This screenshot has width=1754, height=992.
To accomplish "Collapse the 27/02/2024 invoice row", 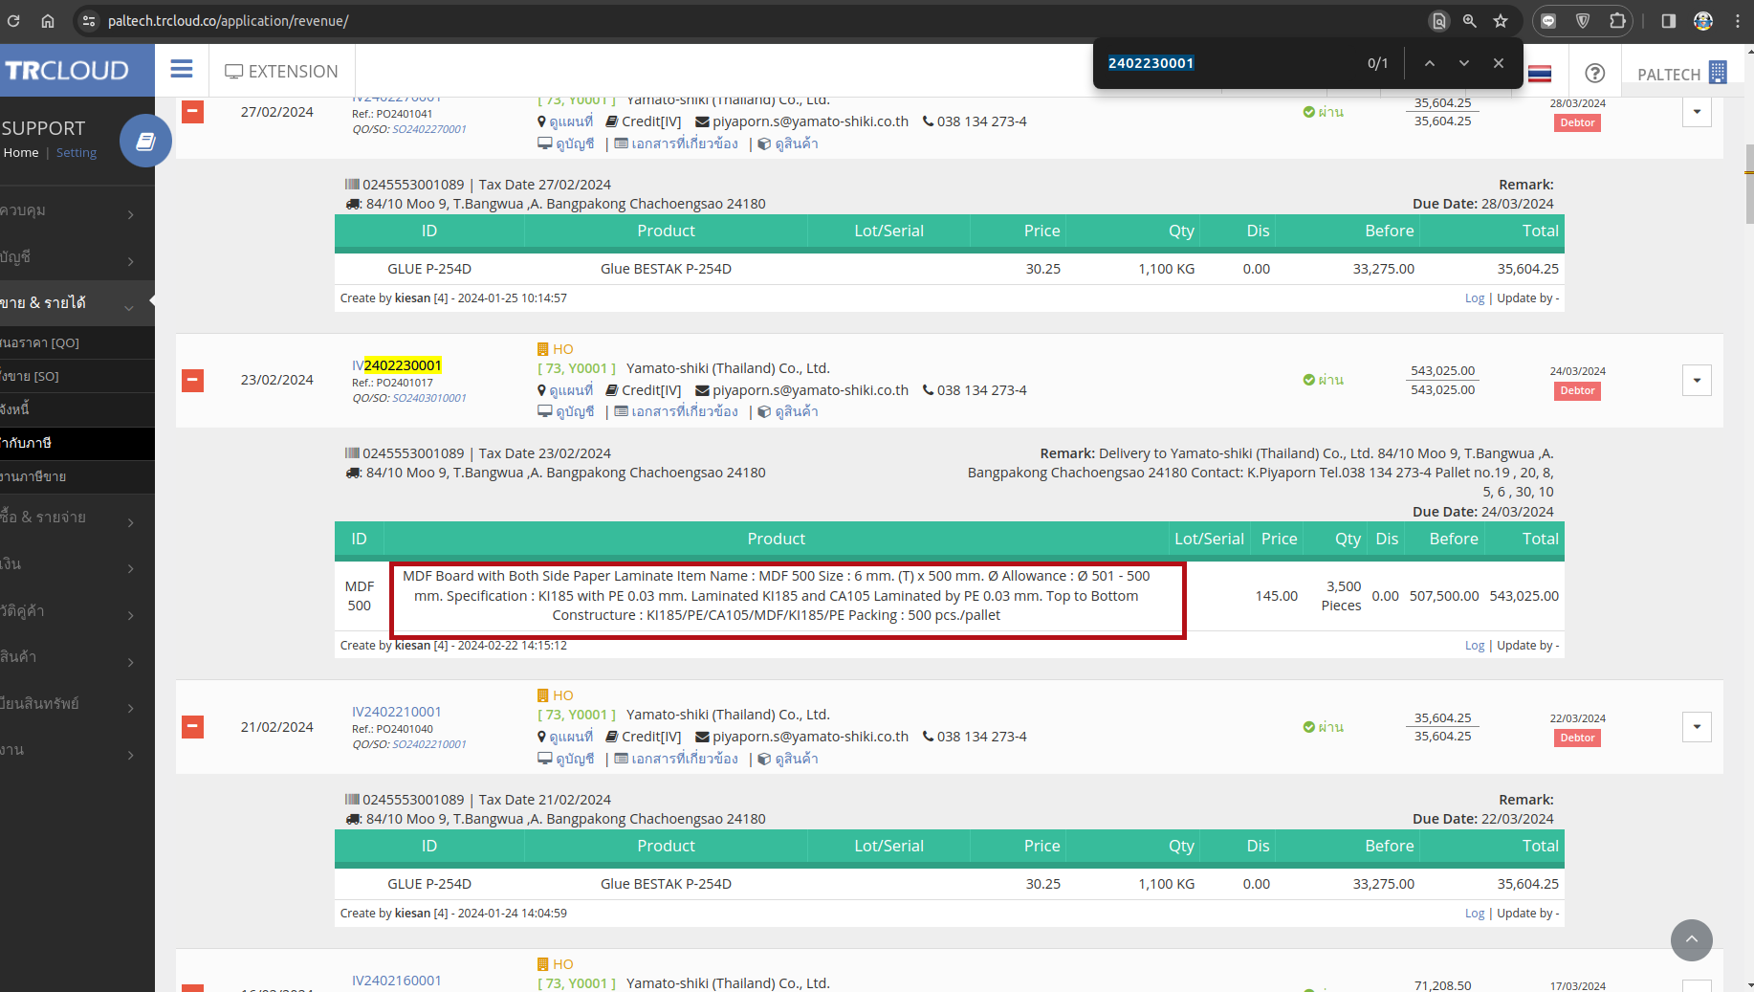I will [192, 112].
